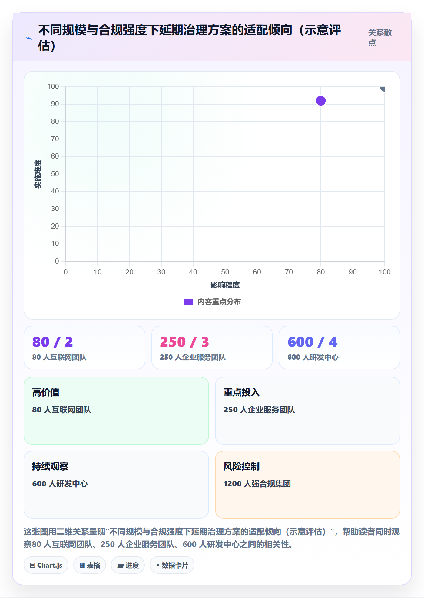
Task: Open the 高价值 quadrant card
Action: (116, 411)
